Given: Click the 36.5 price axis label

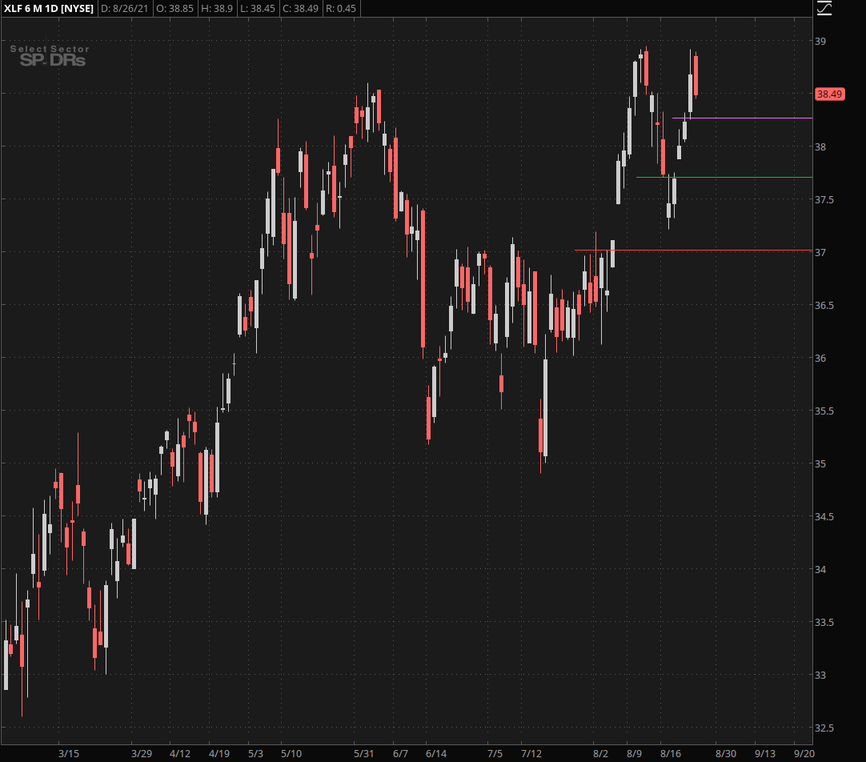Looking at the screenshot, I should [x=824, y=305].
